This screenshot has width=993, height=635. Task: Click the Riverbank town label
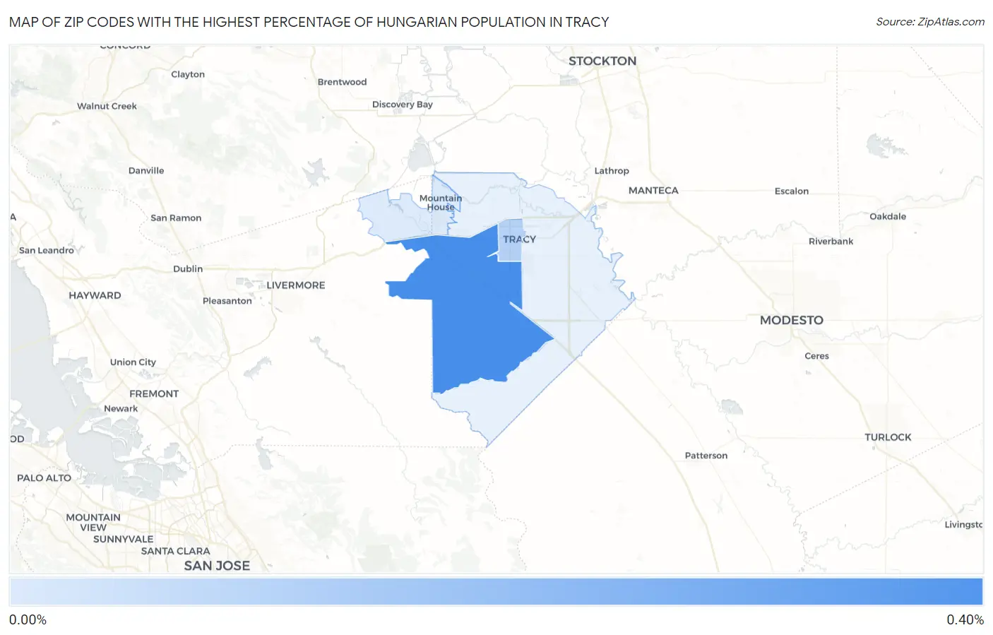(831, 242)
